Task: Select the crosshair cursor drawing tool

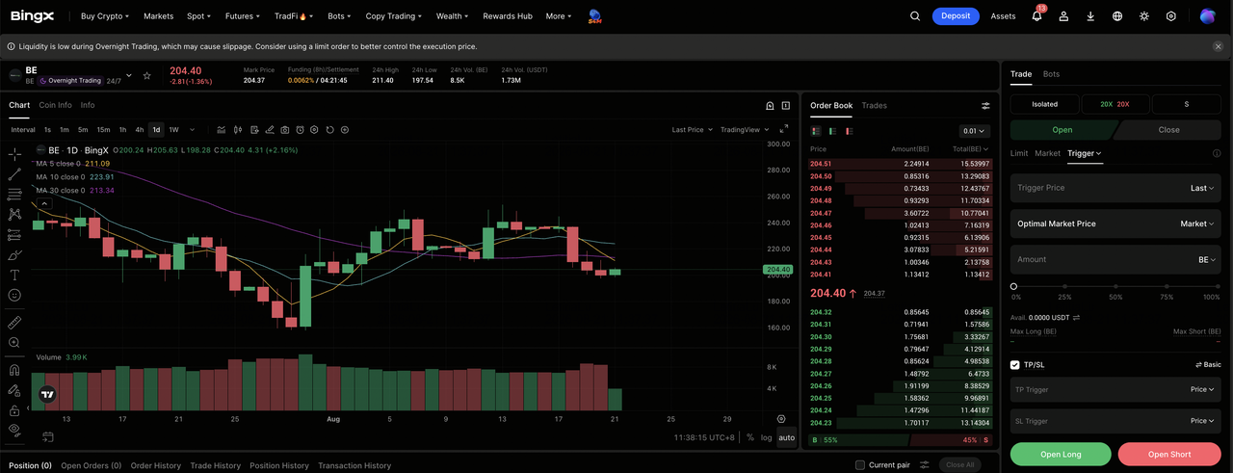Action: point(14,154)
